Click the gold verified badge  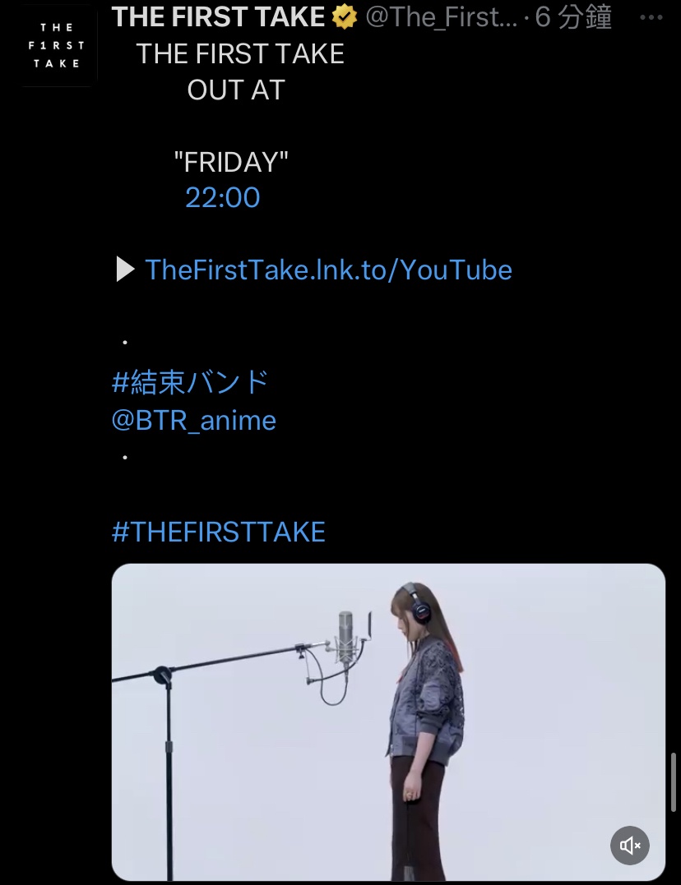pyautogui.click(x=344, y=16)
